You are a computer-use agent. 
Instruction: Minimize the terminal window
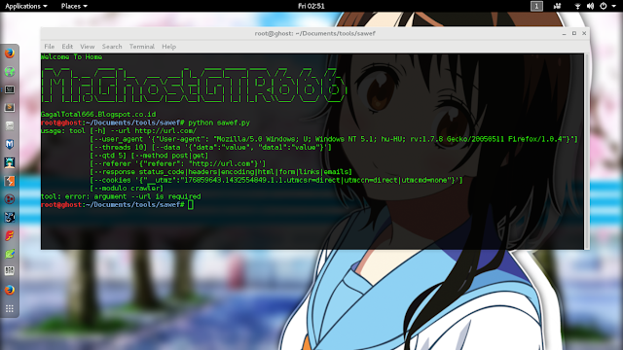point(564,34)
